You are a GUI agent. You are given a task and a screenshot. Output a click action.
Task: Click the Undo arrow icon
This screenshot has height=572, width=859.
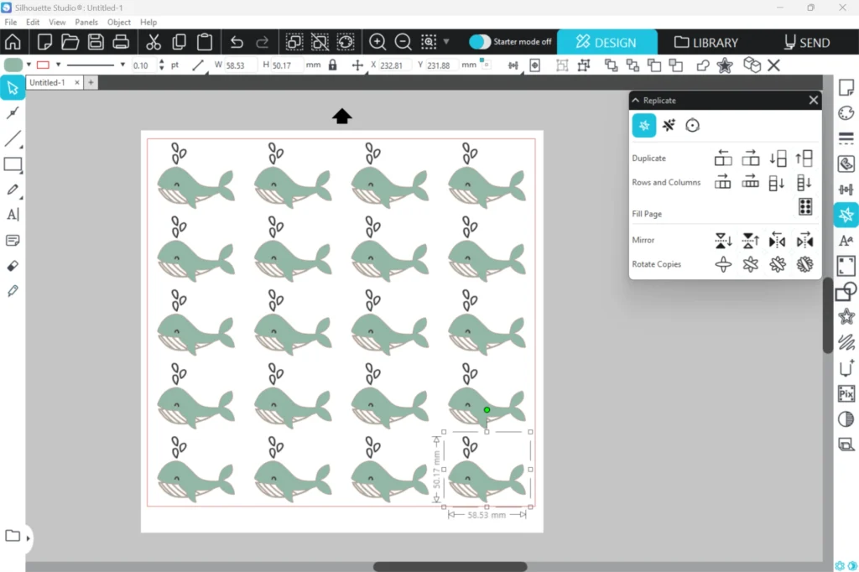237,42
